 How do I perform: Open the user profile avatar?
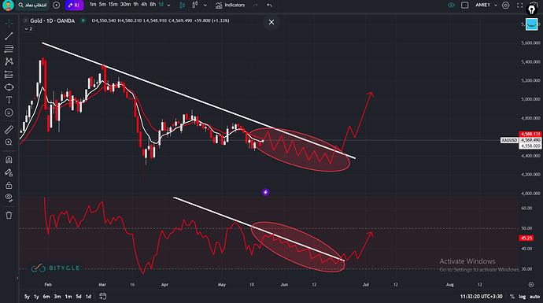(x=8, y=6)
